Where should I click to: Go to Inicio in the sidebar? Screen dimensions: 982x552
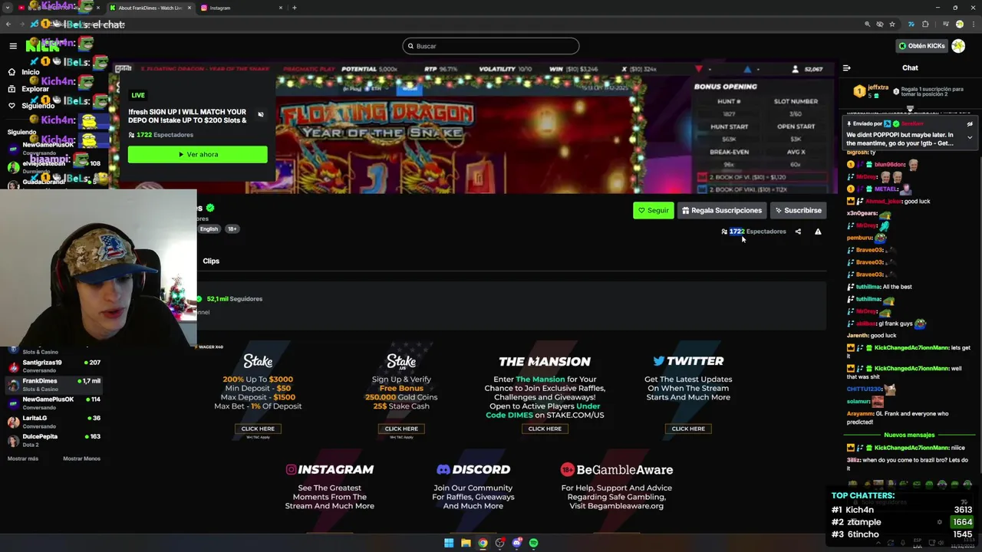point(24,72)
